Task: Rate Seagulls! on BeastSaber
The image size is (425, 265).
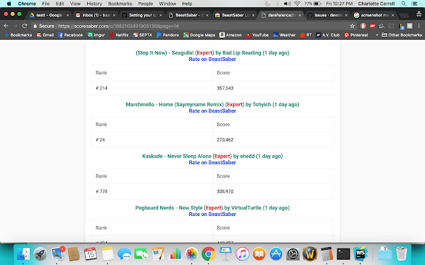Action: [212, 59]
